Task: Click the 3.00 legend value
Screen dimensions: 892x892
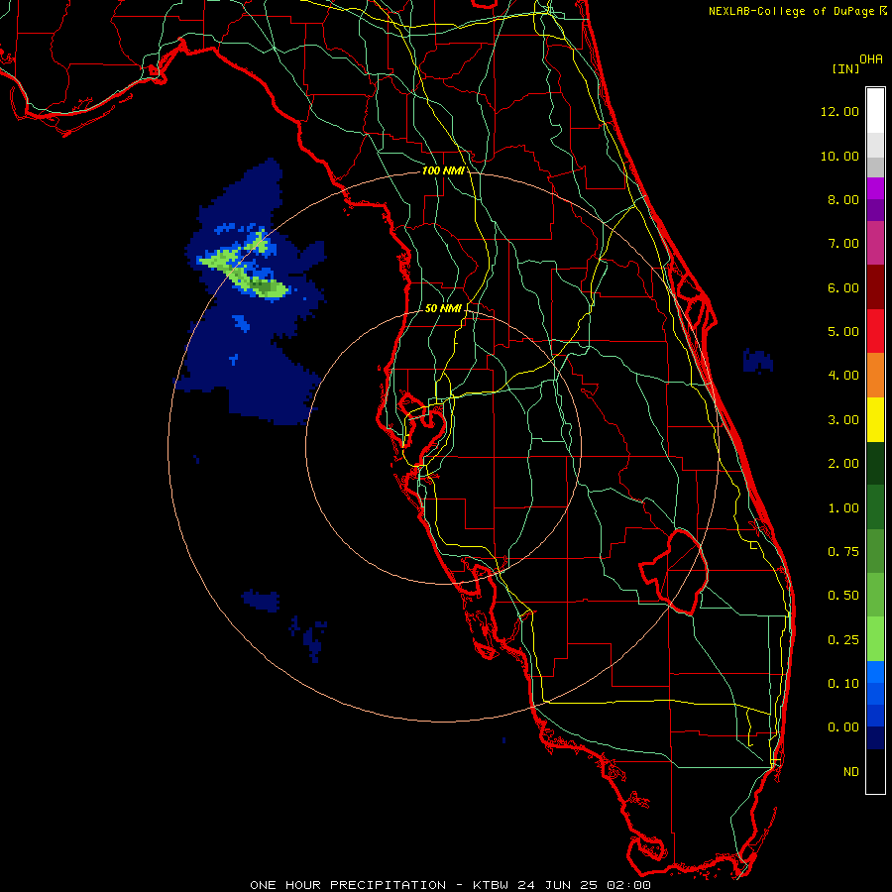Action: (843, 420)
